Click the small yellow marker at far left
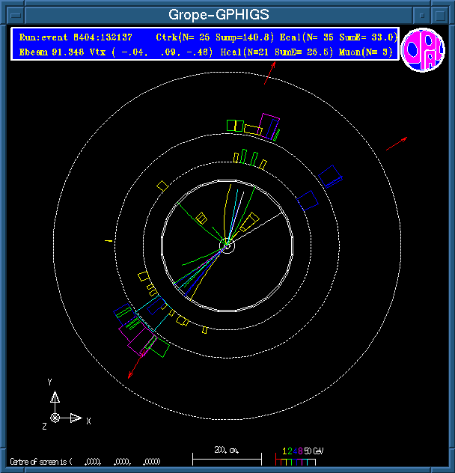The width and height of the screenshot is (455, 473). coord(109,241)
